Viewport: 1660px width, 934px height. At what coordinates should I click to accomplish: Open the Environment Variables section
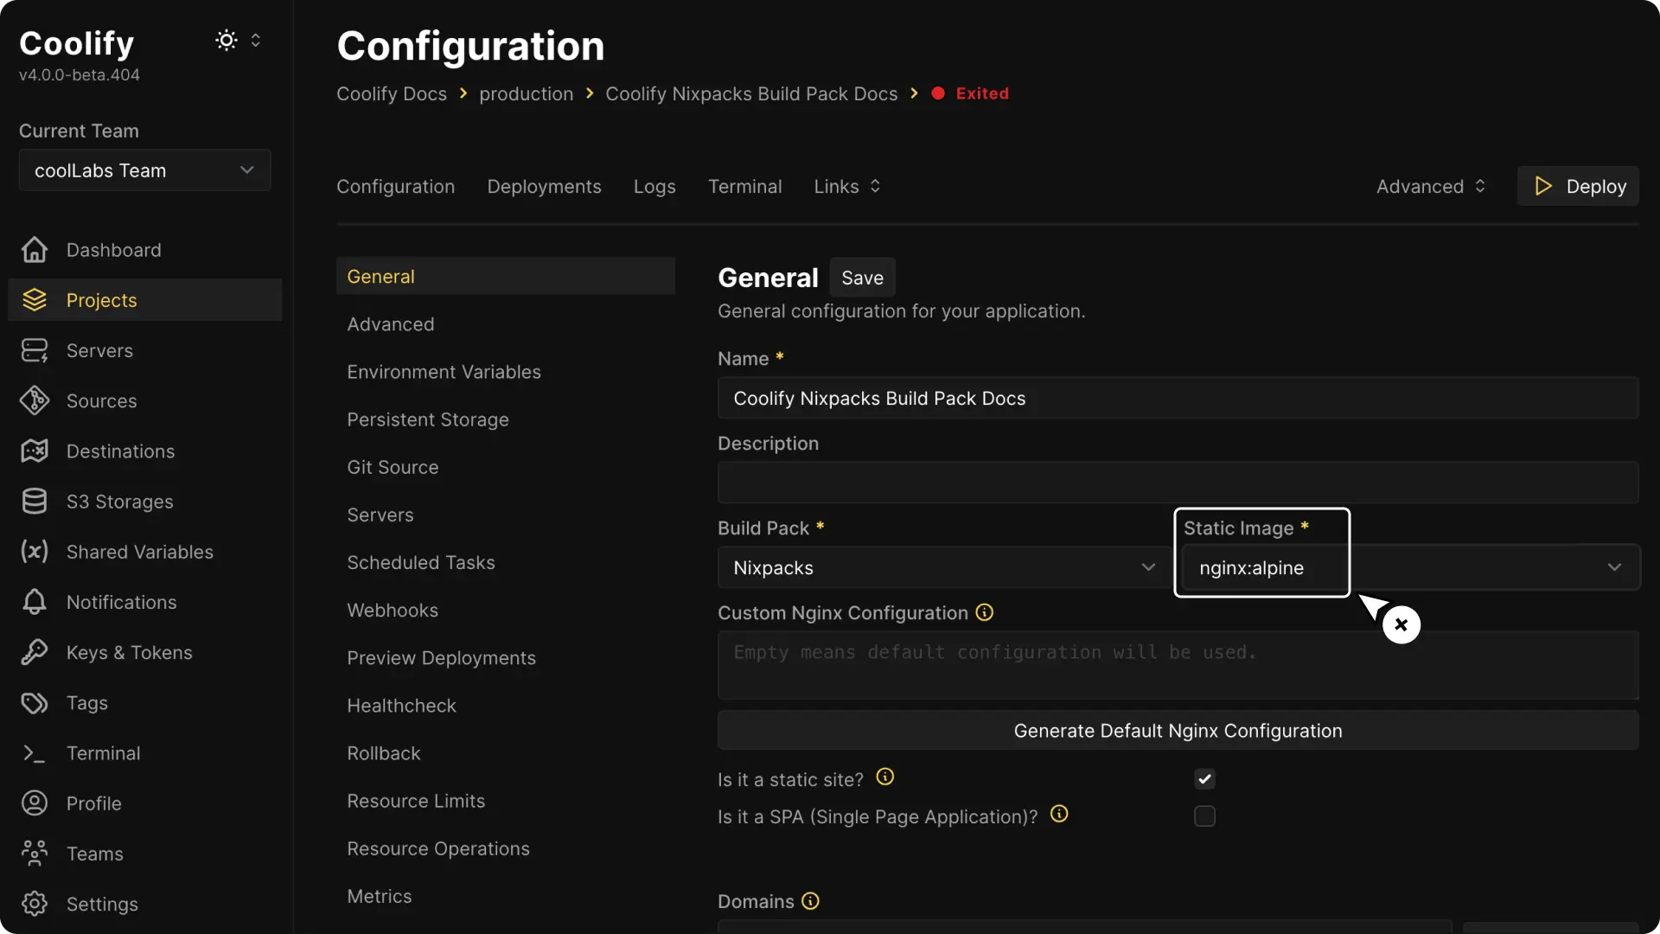[444, 372]
